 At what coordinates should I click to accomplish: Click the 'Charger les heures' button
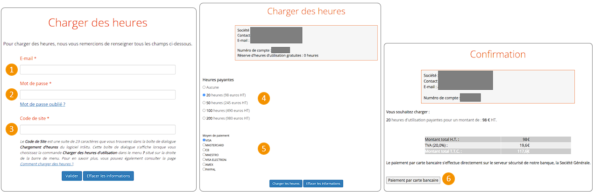tap(285, 184)
